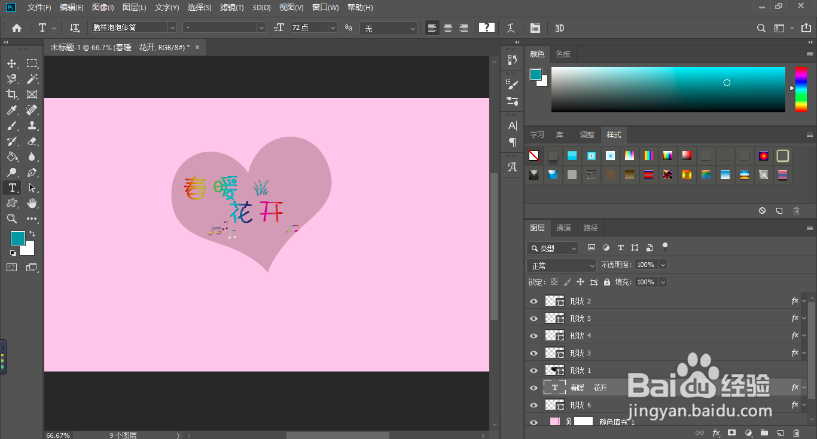Center align text
This screenshot has width=817, height=439.
(x=447, y=28)
